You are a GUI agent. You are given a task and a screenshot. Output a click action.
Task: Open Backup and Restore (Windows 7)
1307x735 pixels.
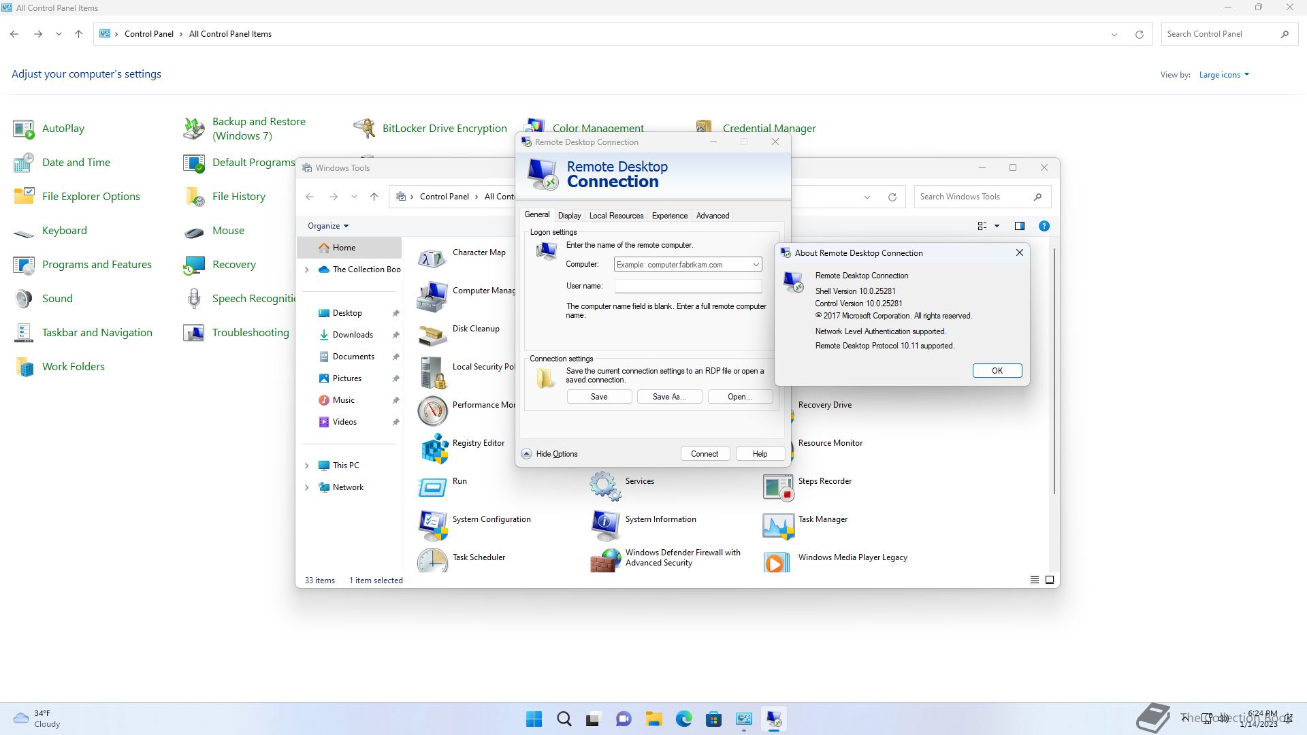[245, 129]
